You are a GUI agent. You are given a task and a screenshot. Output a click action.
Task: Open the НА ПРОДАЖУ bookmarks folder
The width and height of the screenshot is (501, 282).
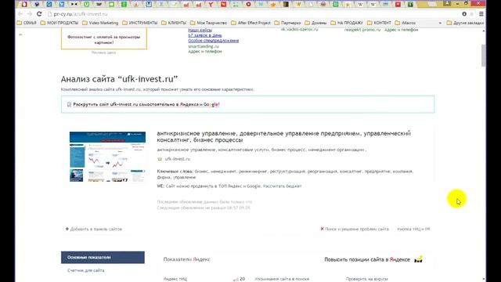[x=347, y=23]
